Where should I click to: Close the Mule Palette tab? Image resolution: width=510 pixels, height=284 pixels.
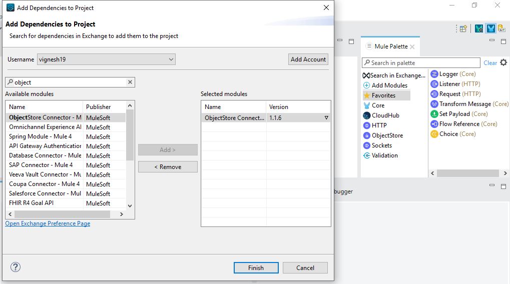click(x=412, y=47)
